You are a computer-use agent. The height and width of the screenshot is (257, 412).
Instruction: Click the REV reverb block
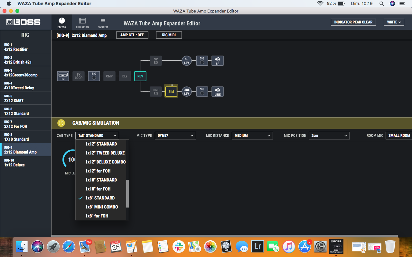[140, 76]
